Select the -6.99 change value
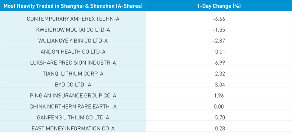Image resolution: width=292 pixels, height=135 pixels. pyautogui.click(x=219, y=63)
